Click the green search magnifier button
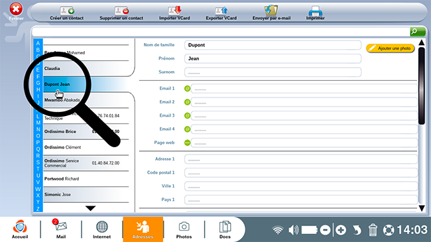Viewport: 431px width, 242px height. [x=418, y=32]
